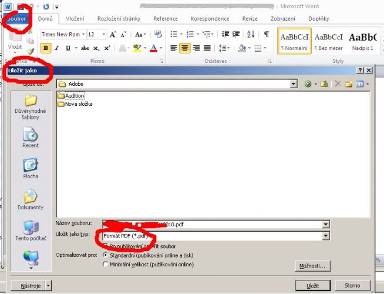Start a numbered list
The width and height of the screenshot is (384, 294).
(190, 34)
